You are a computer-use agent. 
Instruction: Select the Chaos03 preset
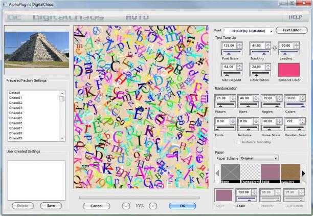[15, 108]
